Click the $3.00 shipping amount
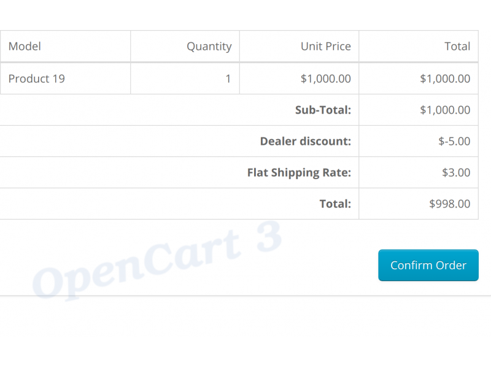Viewport: 491px width, 368px height. (456, 172)
